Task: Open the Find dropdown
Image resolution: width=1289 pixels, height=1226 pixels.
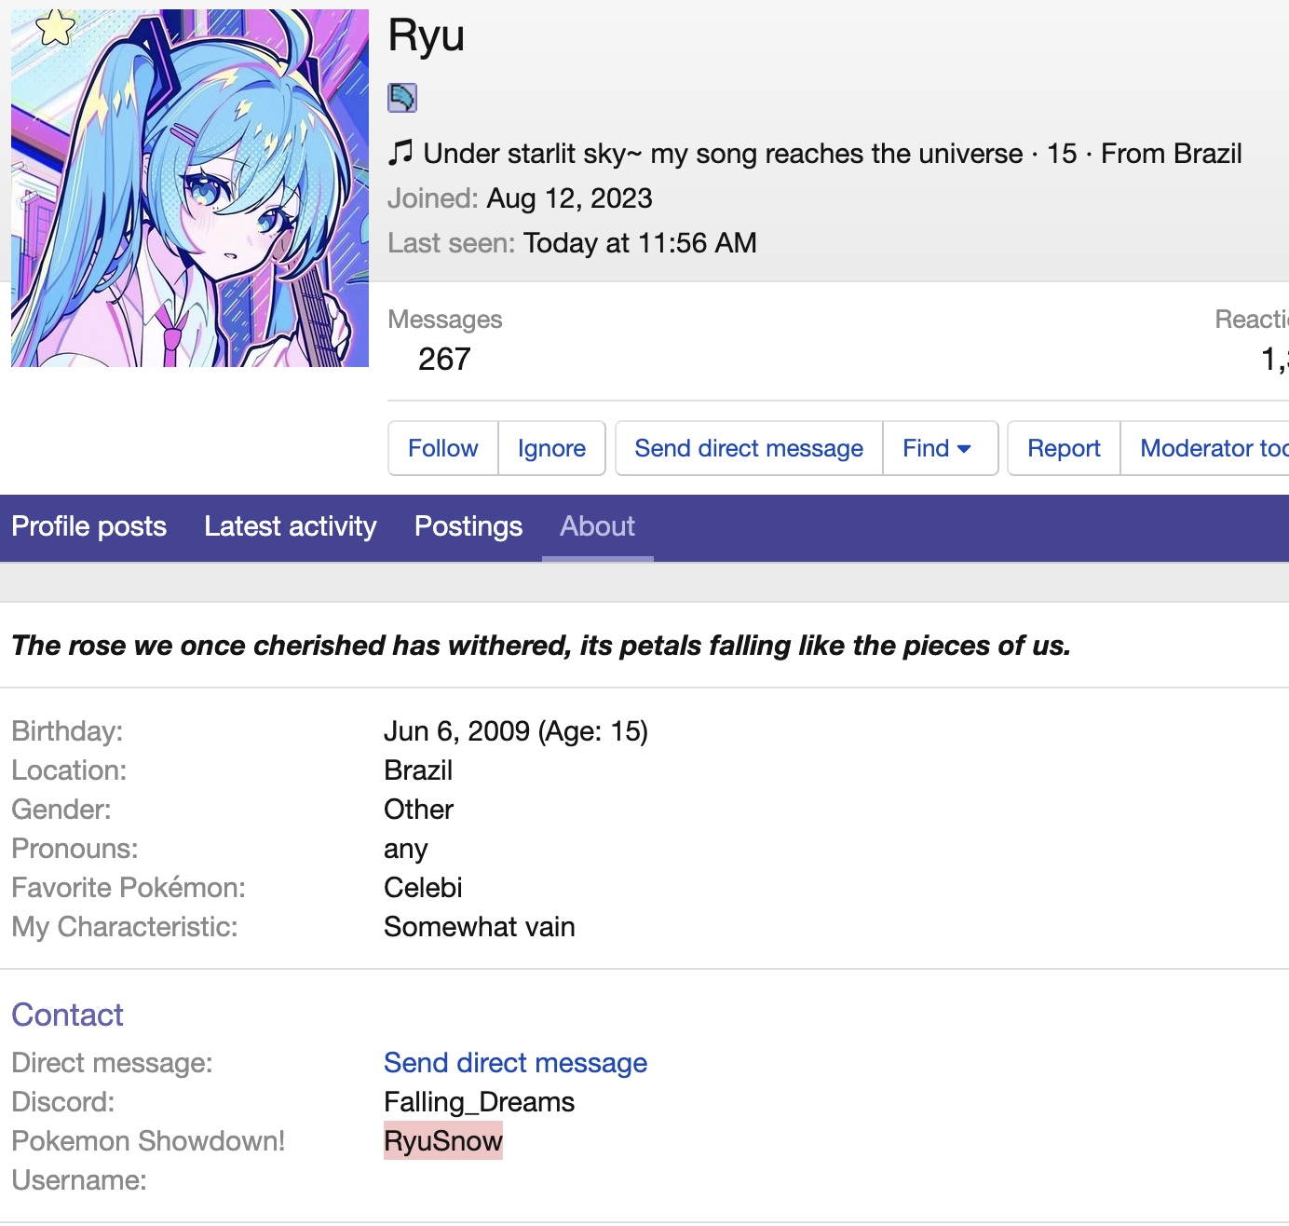Action: 939,448
